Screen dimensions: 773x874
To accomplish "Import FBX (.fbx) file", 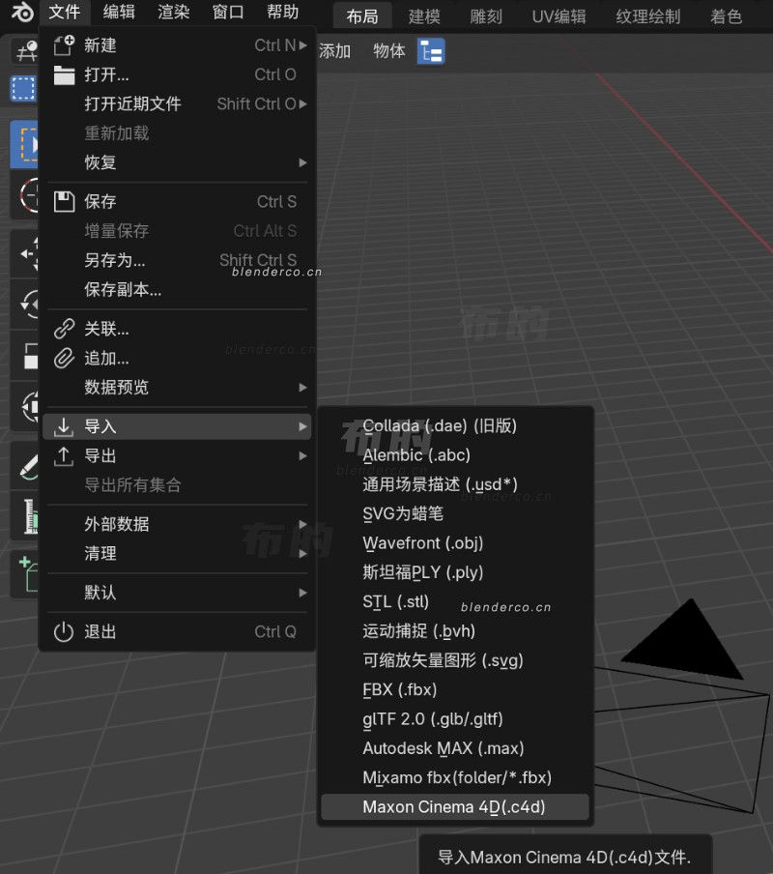I will (455, 689).
